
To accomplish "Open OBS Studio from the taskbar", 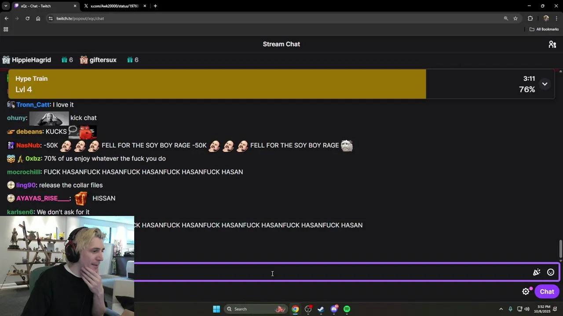I will (308, 309).
